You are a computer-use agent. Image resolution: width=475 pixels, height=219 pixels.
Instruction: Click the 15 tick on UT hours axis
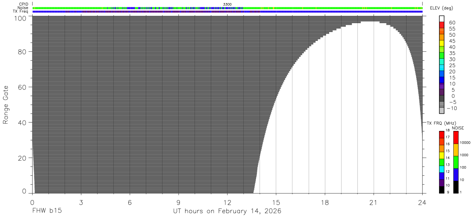coord(276,202)
